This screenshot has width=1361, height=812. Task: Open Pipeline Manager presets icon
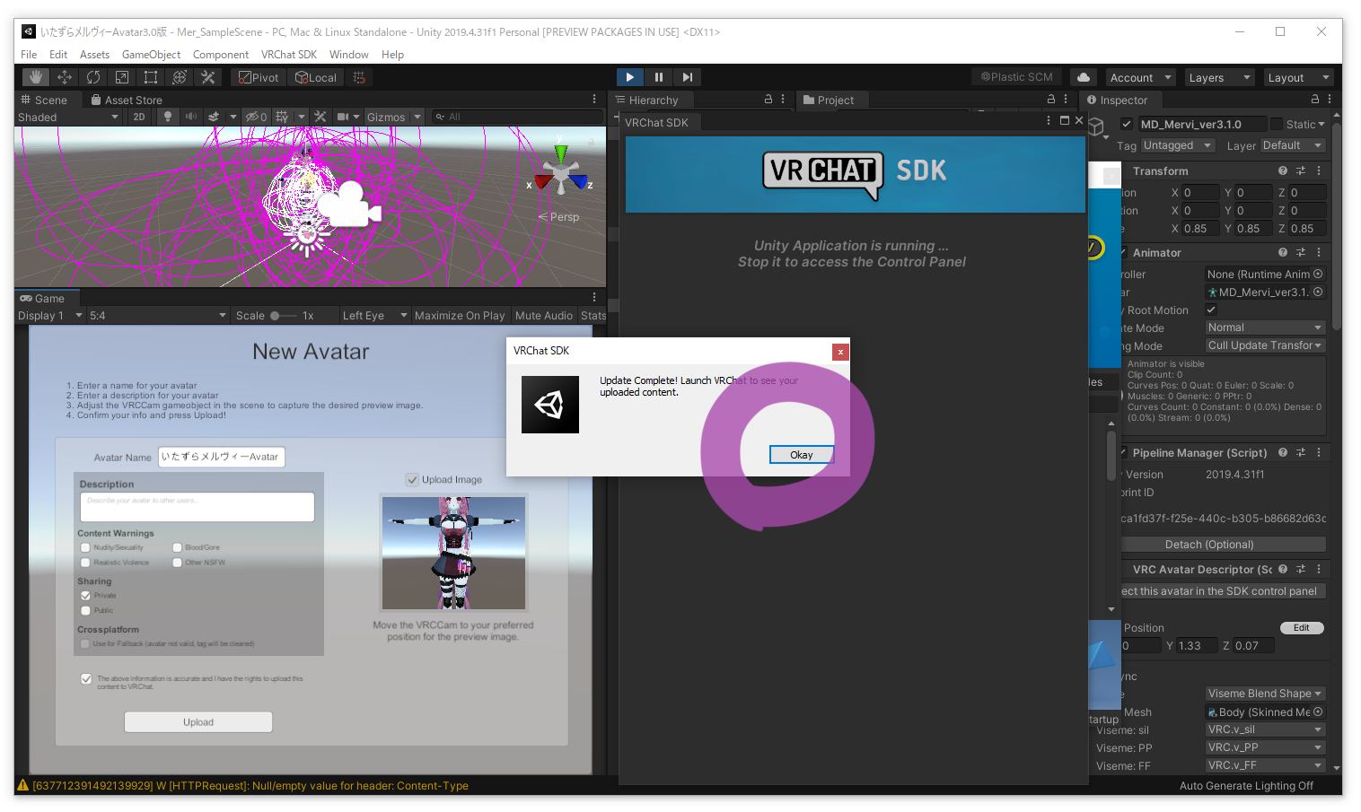click(x=1301, y=452)
